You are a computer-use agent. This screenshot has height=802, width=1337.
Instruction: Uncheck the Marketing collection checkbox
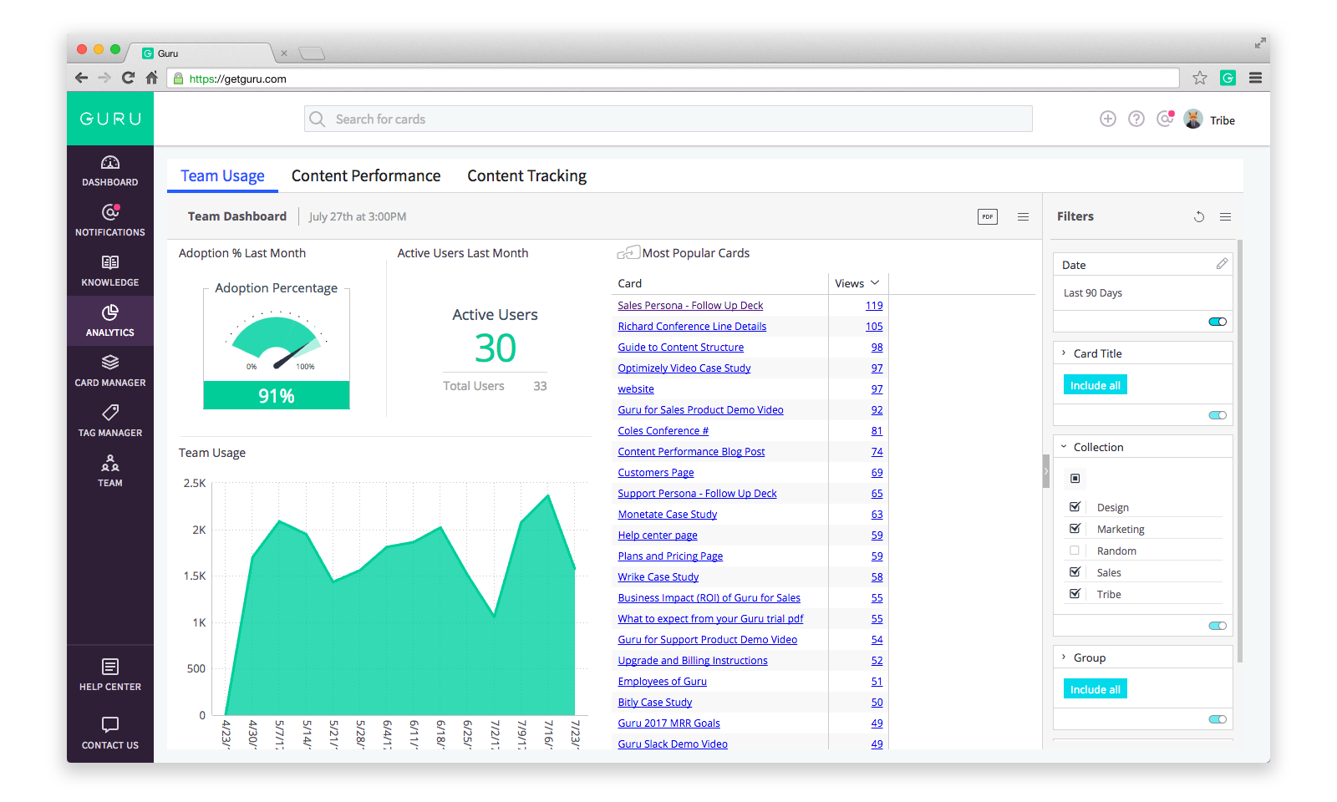point(1075,529)
